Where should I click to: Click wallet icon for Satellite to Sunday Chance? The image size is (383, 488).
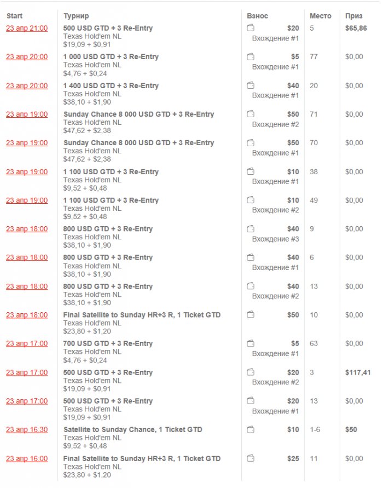point(251,429)
